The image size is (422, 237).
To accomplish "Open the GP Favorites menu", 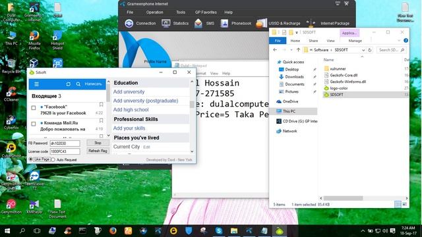I will click(206, 13).
